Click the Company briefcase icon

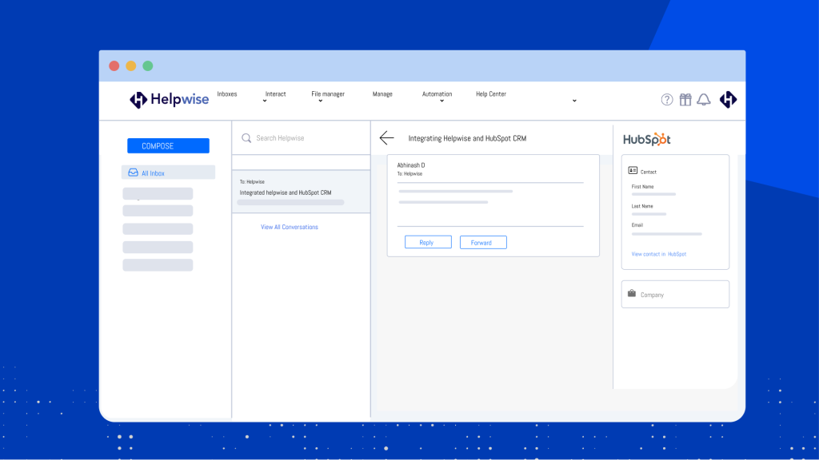[631, 294]
